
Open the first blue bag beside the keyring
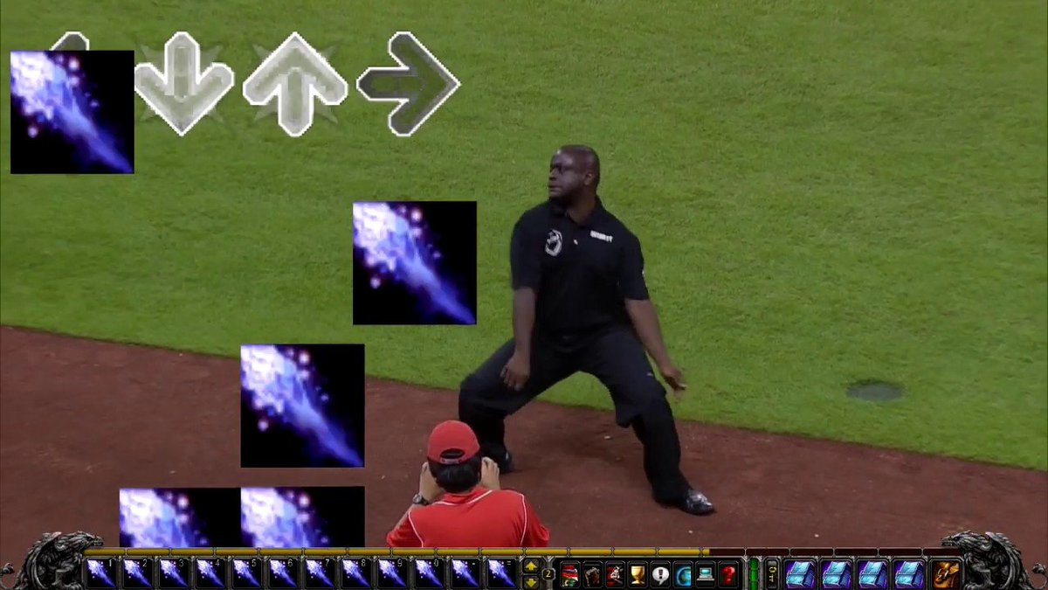point(800,574)
